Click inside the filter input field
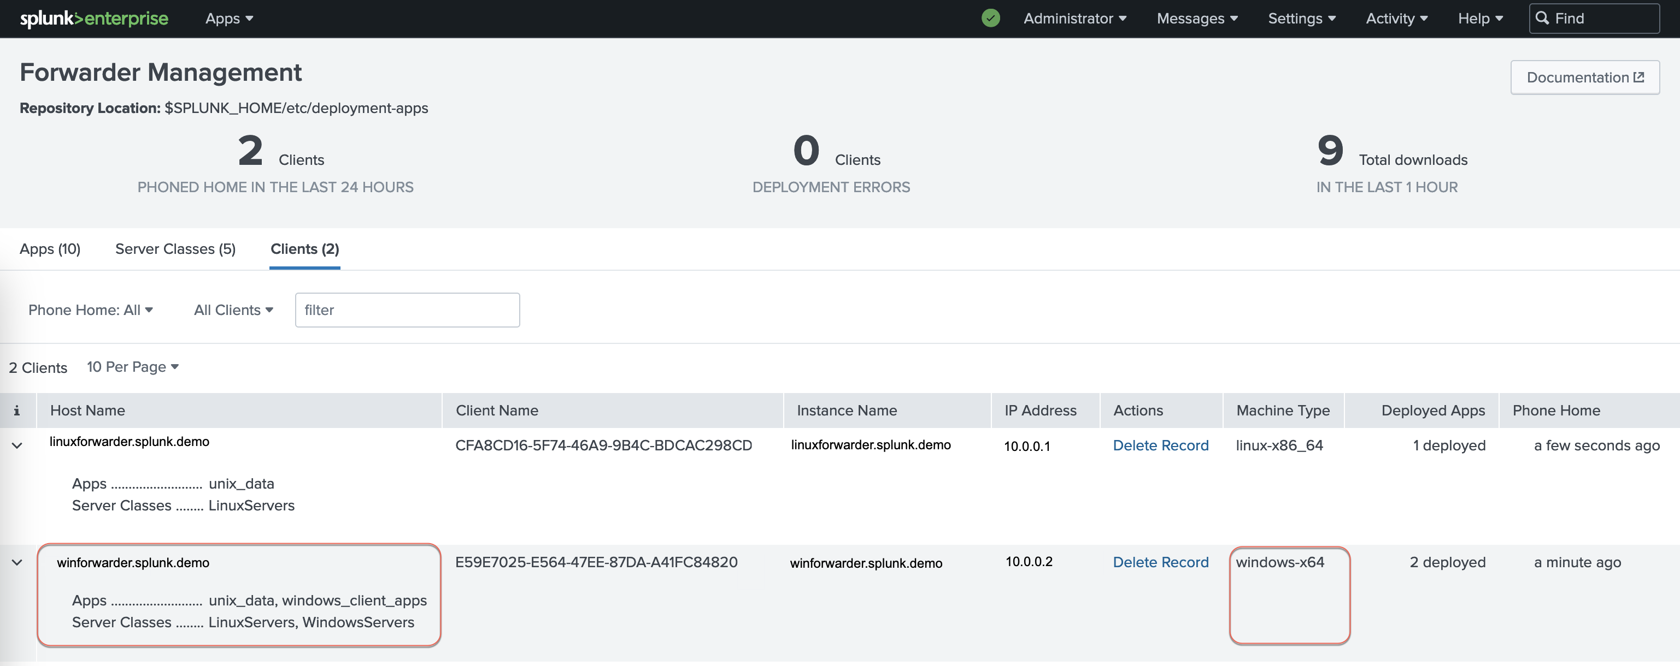Screen dimensions: 1680x666 coord(407,310)
